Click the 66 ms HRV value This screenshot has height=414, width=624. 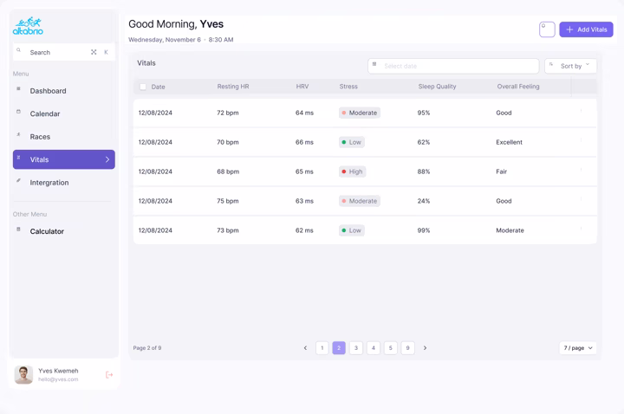pos(304,142)
